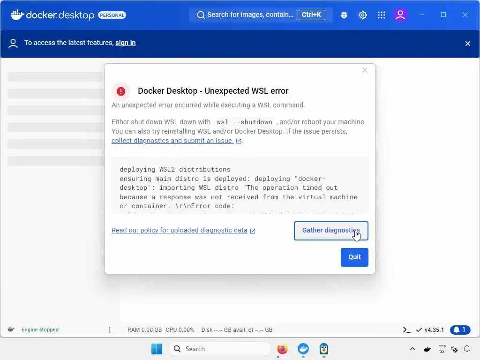The width and height of the screenshot is (480, 360).
Task: Close the WSL error dialog
Action: pyautogui.click(x=365, y=70)
